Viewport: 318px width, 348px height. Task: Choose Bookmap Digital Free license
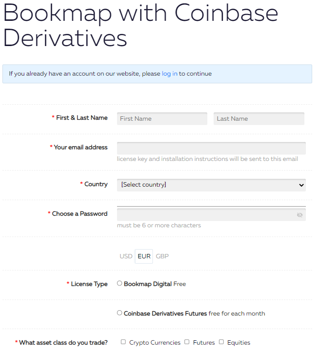[119, 283]
